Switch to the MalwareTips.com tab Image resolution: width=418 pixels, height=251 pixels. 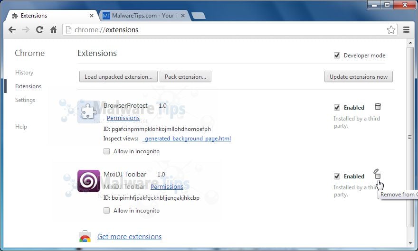coord(144,16)
